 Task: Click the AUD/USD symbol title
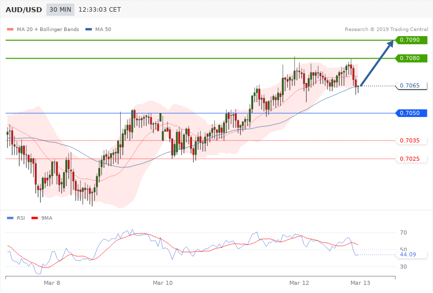tap(24, 10)
